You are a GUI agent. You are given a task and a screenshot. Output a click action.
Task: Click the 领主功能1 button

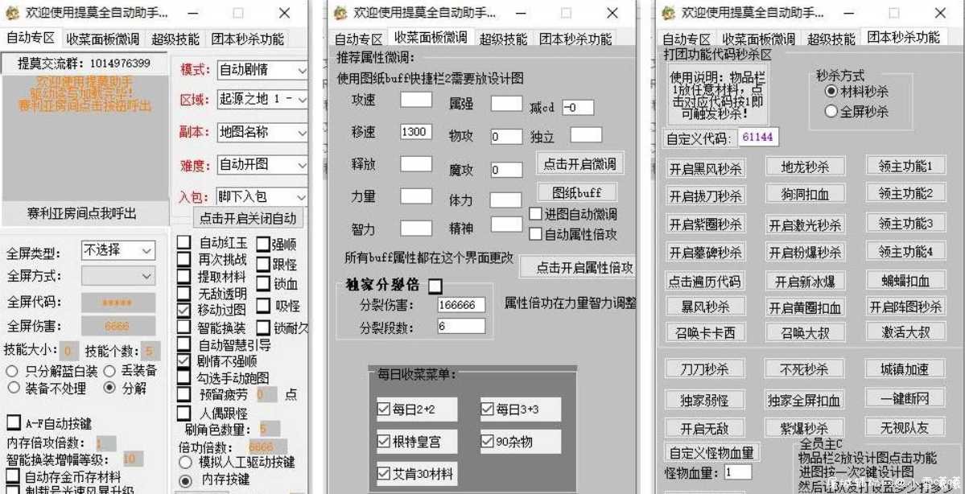tap(905, 165)
